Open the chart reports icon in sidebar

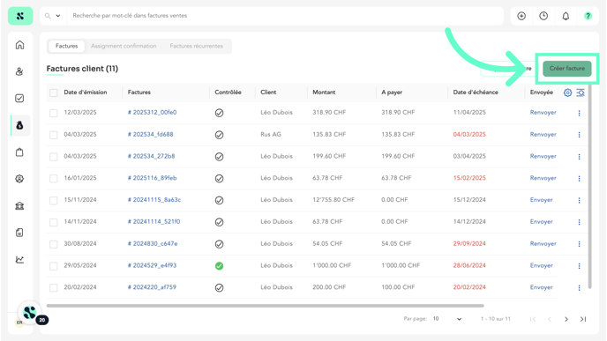tap(19, 259)
